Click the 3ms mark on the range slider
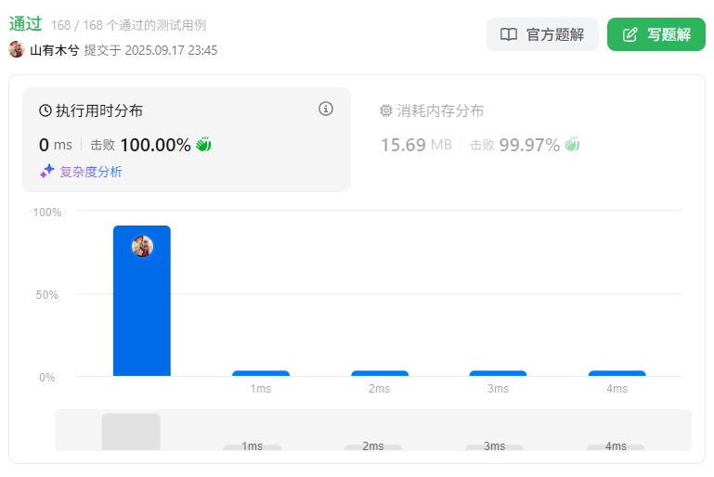 point(495,446)
